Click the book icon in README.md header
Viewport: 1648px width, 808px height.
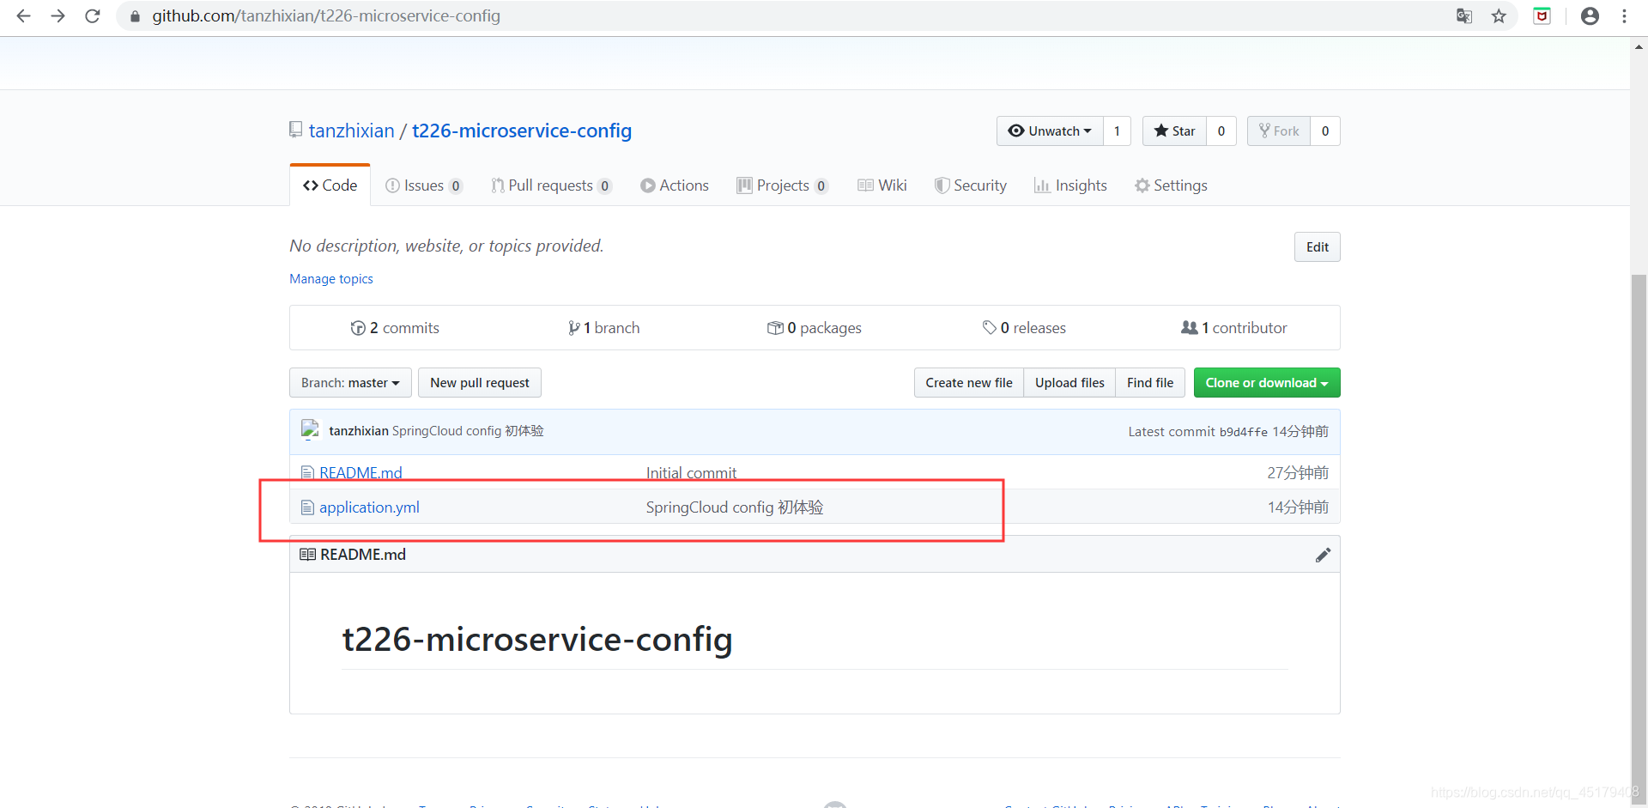tap(307, 554)
